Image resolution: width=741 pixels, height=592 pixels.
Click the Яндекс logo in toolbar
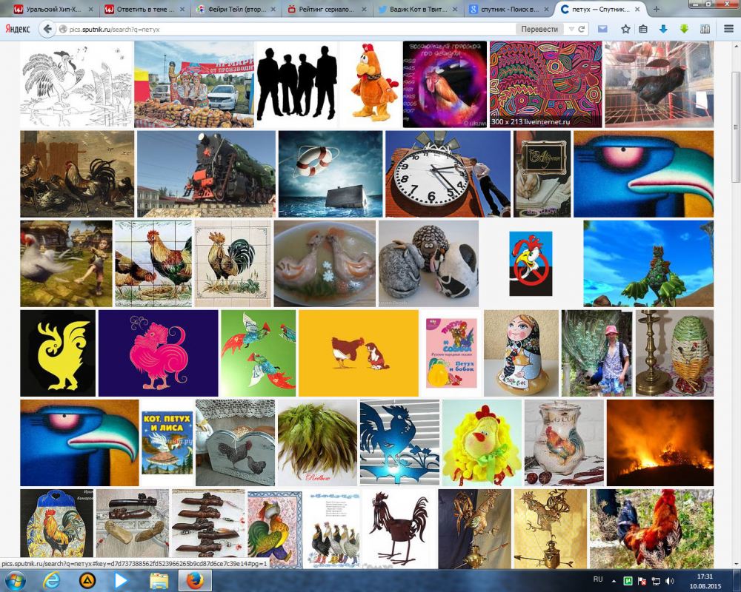pos(18,29)
